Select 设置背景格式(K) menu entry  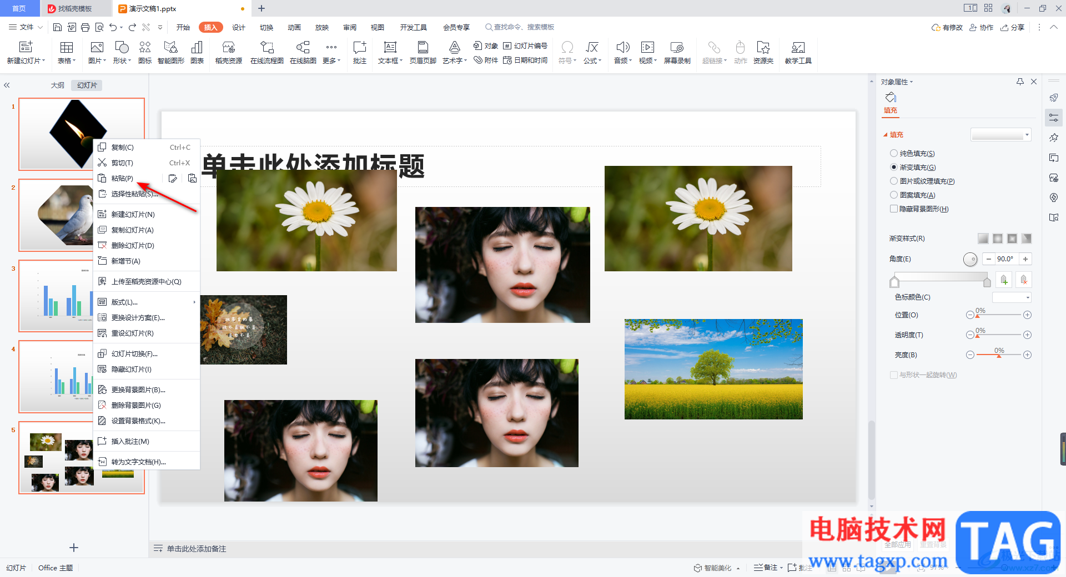147,421
